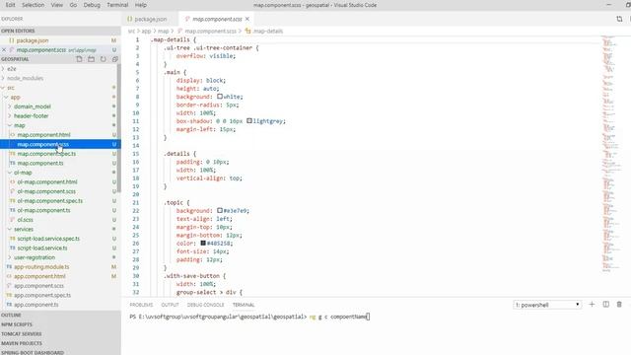The image size is (631, 355).
Task: Open the Debug menu
Action: (92, 5)
